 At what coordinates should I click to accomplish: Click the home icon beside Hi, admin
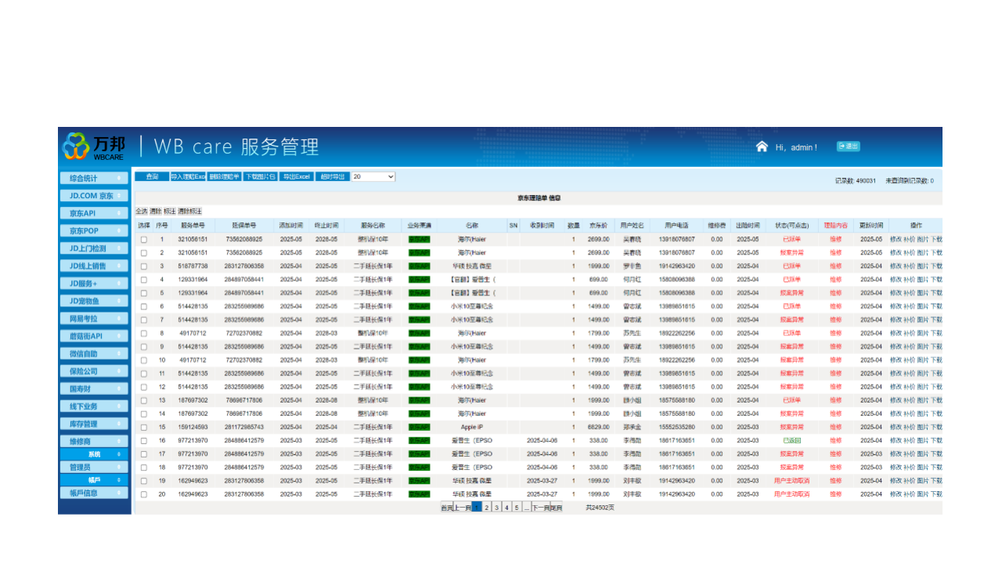pos(762,146)
